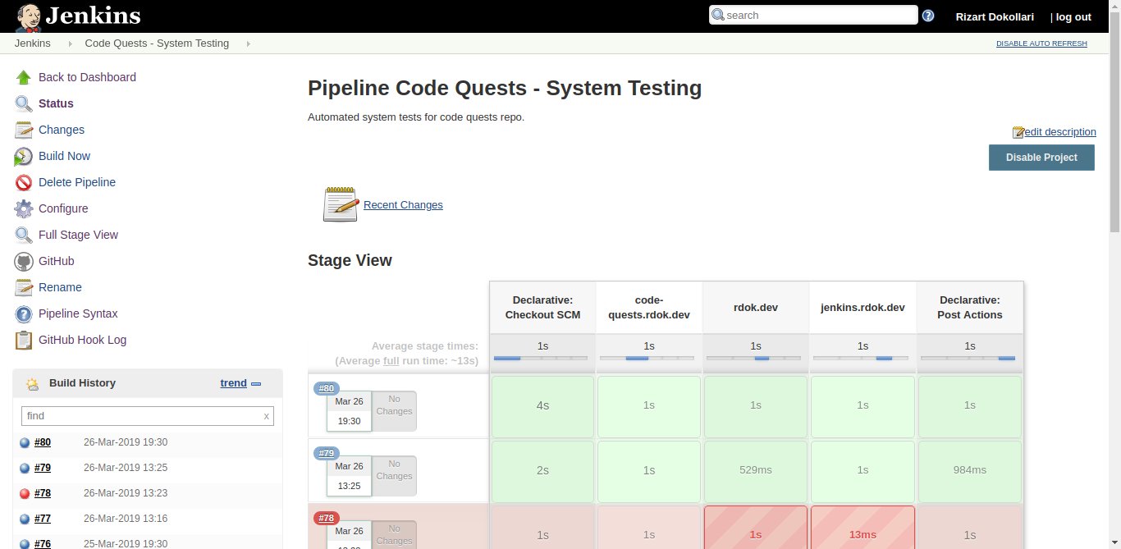Open the GitHub sidebar link
The height and width of the screenshot is (549, 1121).
(57, 261)
